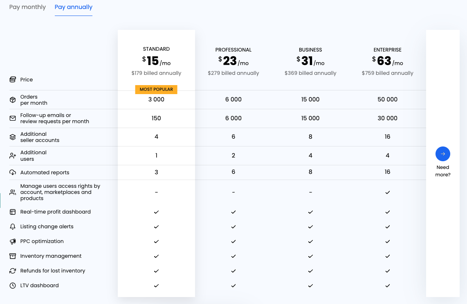Click the LTV dashboard clock icon
The height and width of the screenshot is (304, 467).
(13, 286)
